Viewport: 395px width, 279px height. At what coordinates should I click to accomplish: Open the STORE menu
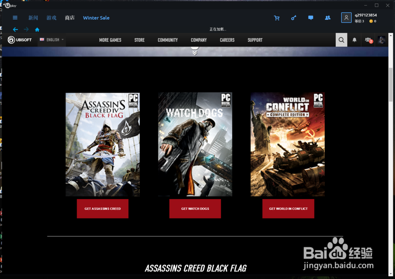pos(139,40)
